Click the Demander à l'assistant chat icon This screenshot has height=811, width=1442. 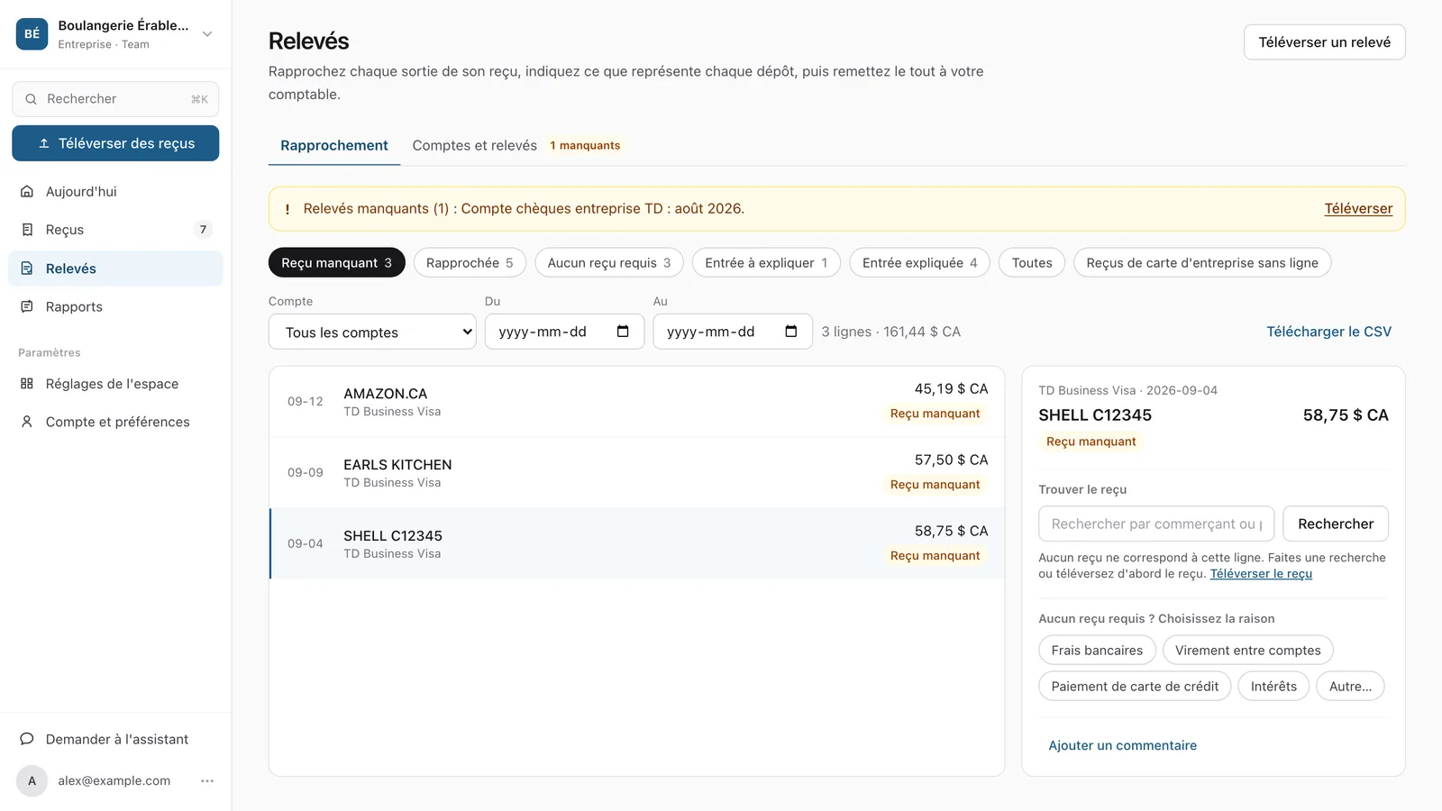27,739
